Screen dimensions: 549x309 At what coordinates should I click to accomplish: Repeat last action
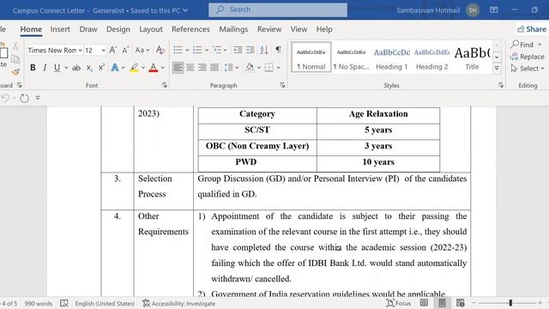click(24, 98)
